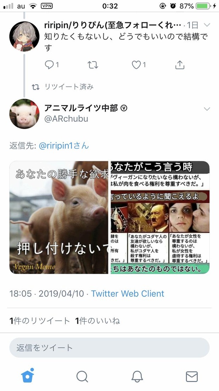Open the Search tab magnifier icon
Viewport: 219px width, 391px height.
[82, 376]
